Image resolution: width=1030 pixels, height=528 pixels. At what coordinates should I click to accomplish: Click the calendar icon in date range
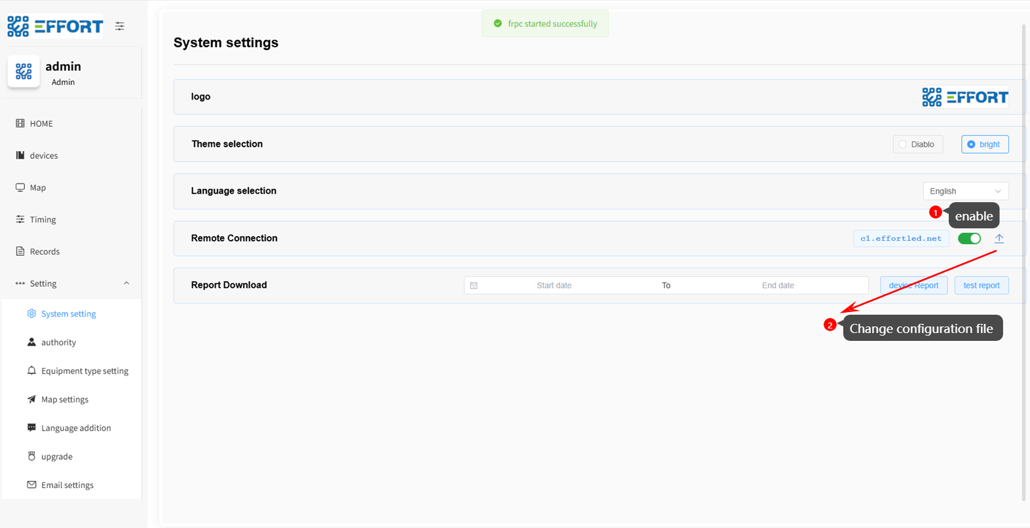point(474,285)
